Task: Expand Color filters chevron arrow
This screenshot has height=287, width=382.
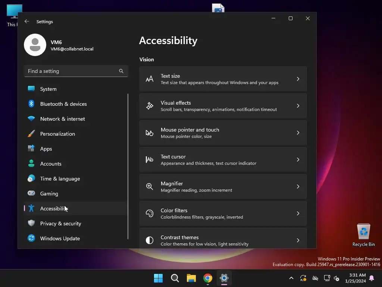Action: (x=298, y=213)
